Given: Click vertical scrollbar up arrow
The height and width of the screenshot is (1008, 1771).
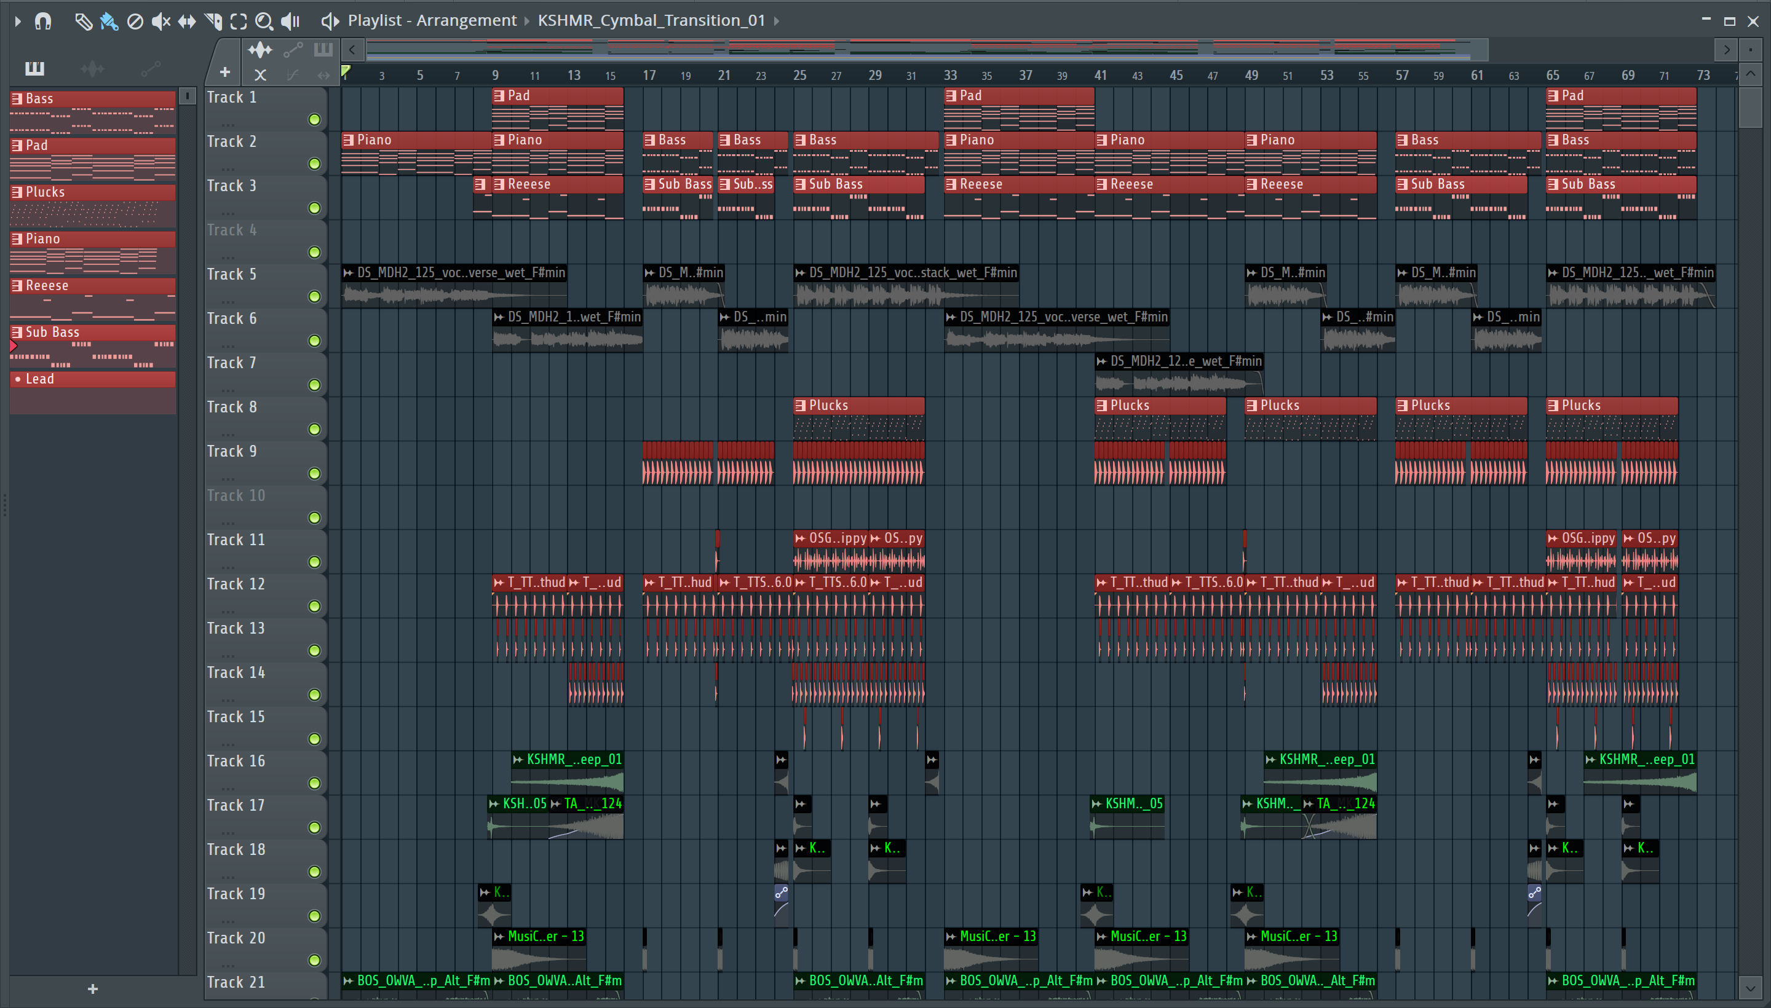Looking at the screenshot, I should tap(1750, 74).
